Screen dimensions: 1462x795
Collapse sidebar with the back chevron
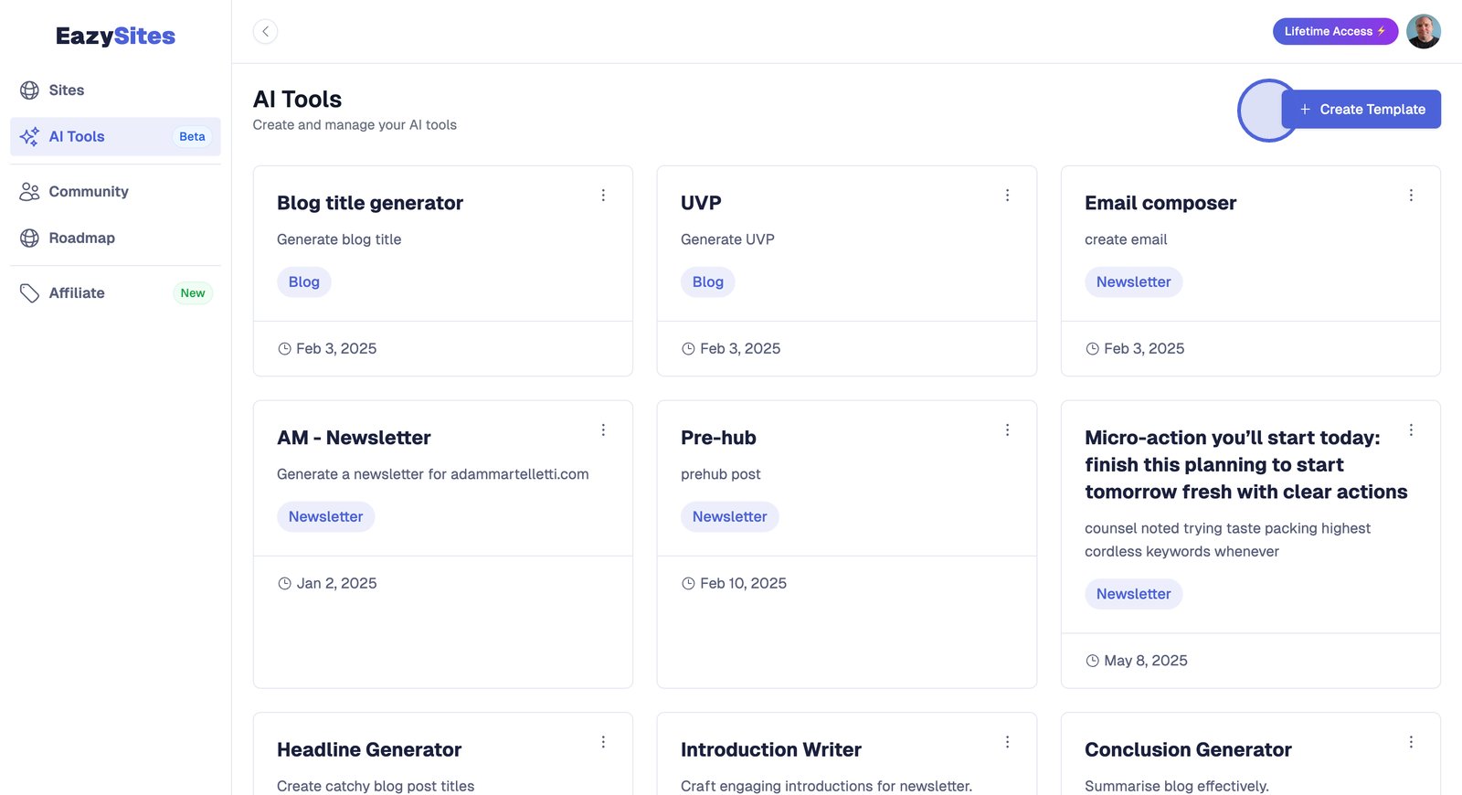(x=265, y=32)
